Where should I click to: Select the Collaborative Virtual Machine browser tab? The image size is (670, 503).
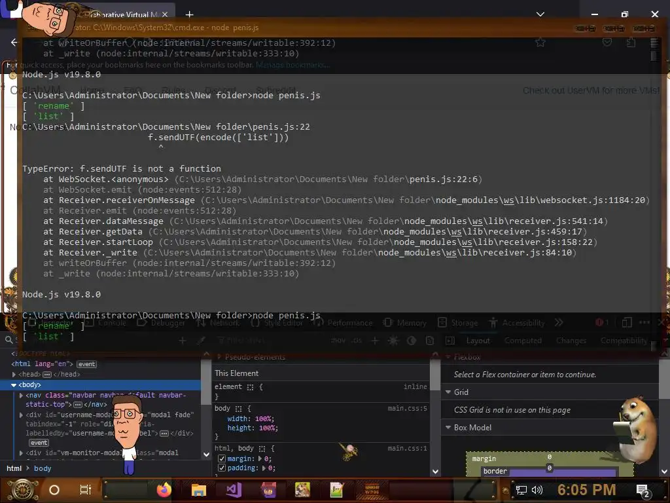click(122, 14)
